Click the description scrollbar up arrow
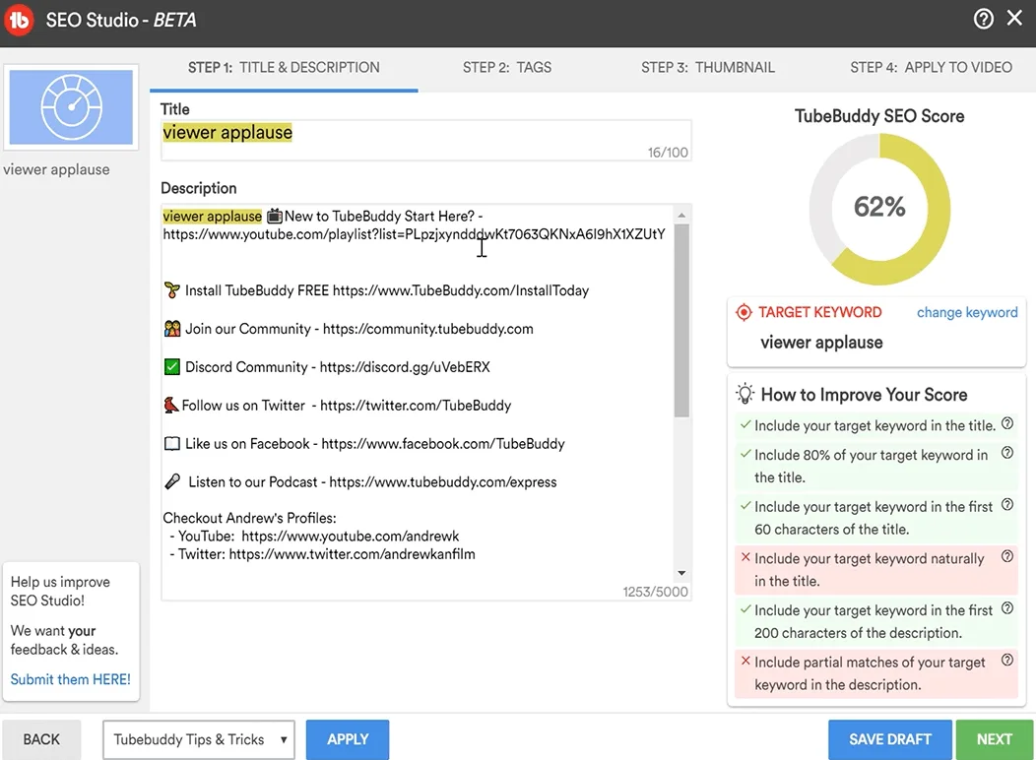The image size is (1036, 760). (x=681, y=215)
